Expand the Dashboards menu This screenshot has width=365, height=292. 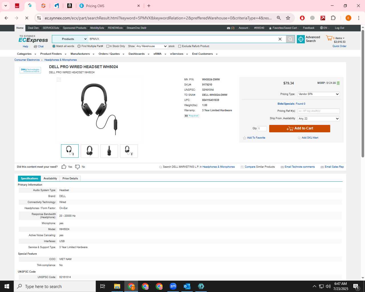point(139,54)
